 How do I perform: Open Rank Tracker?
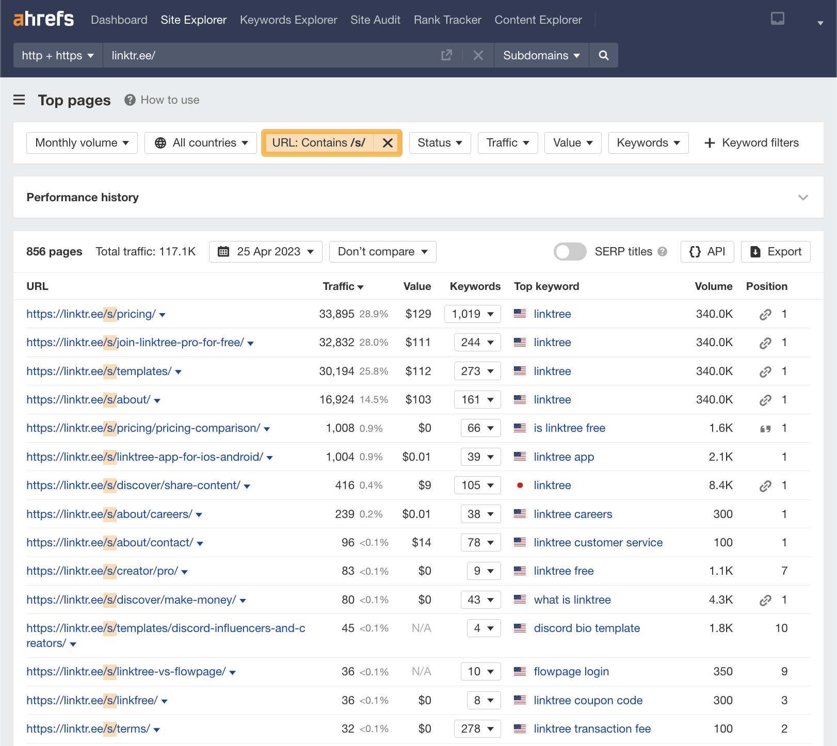447,20
